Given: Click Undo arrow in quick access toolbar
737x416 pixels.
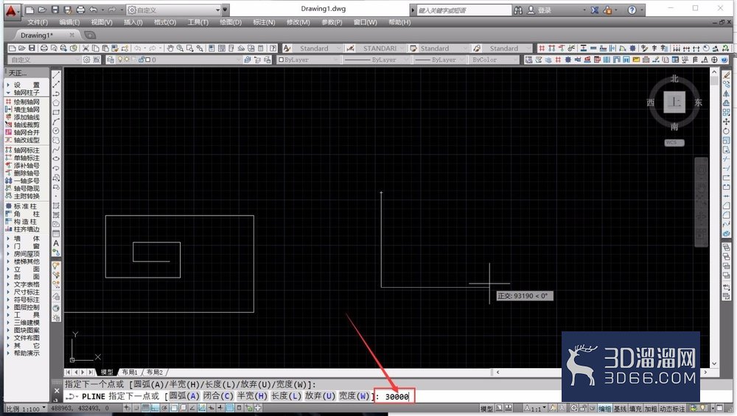Looking at the screenshot, I should click(x=93, y=10).
